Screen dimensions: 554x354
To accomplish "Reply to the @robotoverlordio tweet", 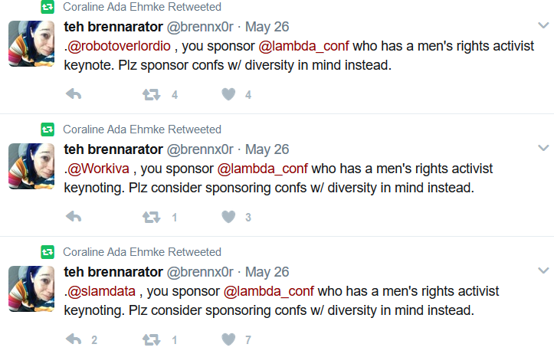I will click(74, 94).
